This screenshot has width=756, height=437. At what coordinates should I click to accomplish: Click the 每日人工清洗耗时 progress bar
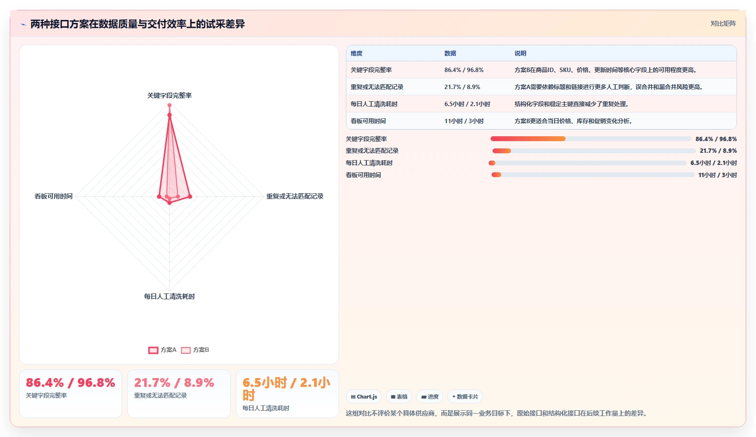tap(587, 163)
